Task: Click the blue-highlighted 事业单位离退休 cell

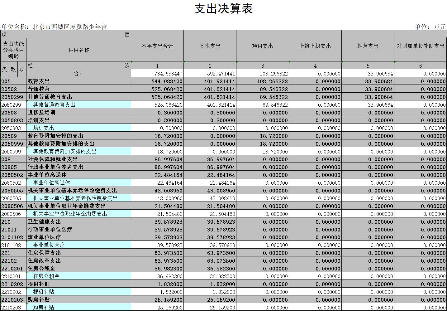Action: click(79, 183)
